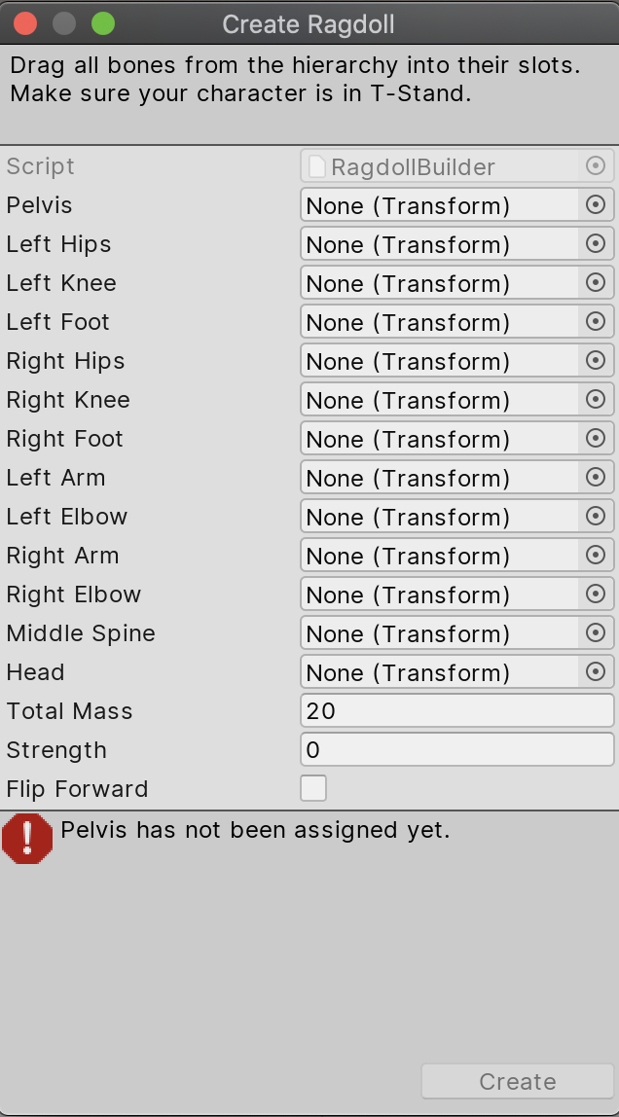The width and height of the screenshot is (619, 1117).
Task: Open the Right Foot transform picker icon
Action: coord(596,439)
